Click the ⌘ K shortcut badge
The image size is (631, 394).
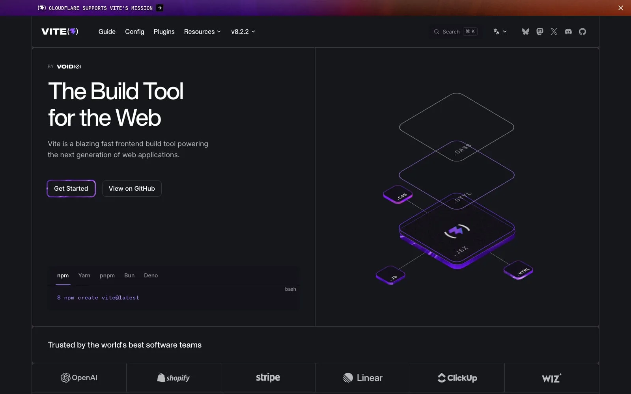(470, 32)
